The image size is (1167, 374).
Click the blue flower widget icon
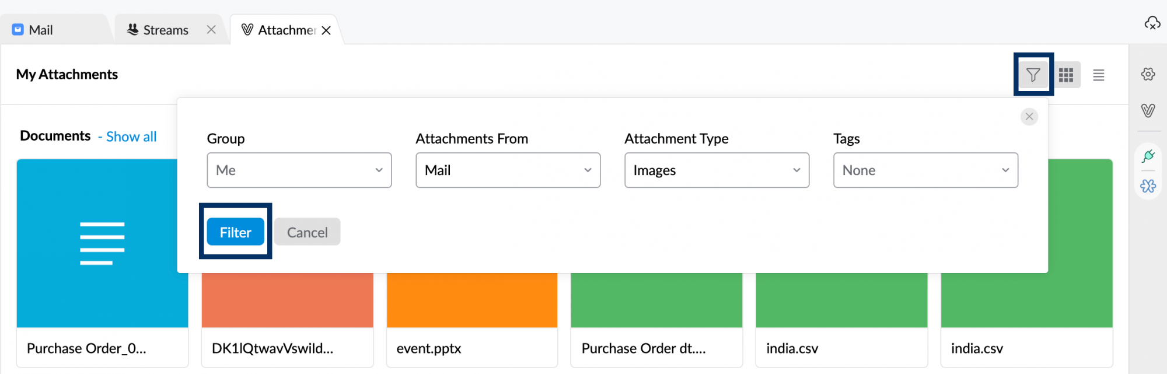click(1148, 186)
